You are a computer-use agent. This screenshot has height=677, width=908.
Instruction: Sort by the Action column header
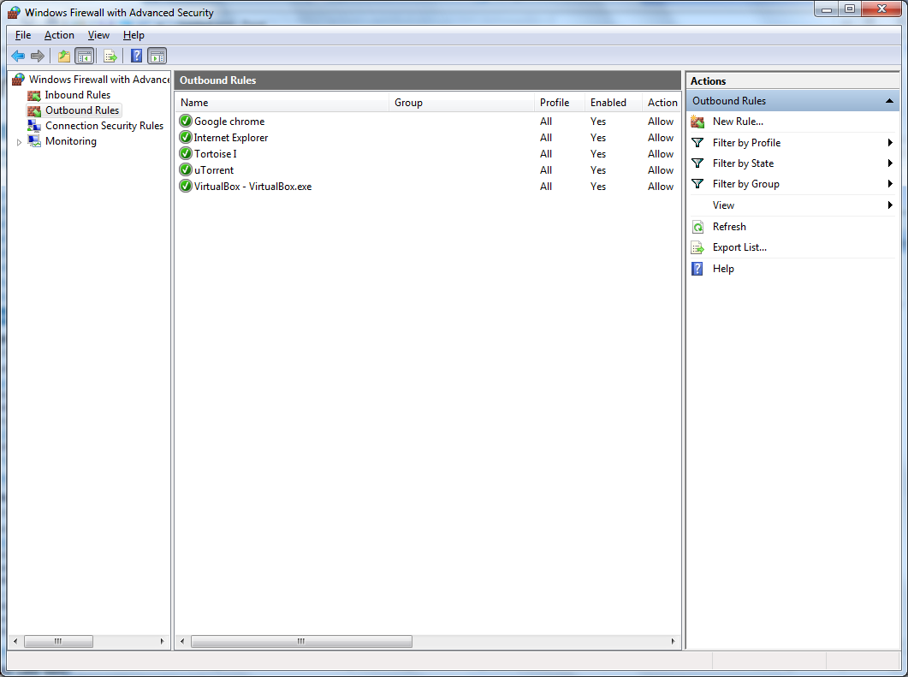click(662, 103)
